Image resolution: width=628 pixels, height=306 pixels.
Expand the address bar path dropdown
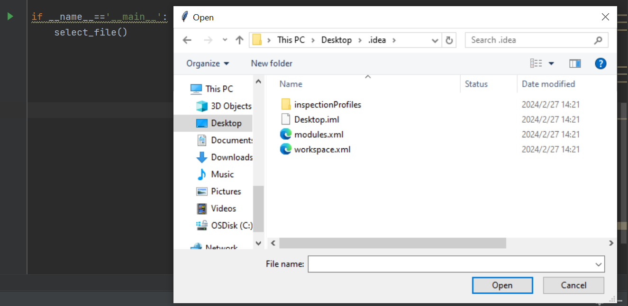pyautogui.click(x=435, y=40)
